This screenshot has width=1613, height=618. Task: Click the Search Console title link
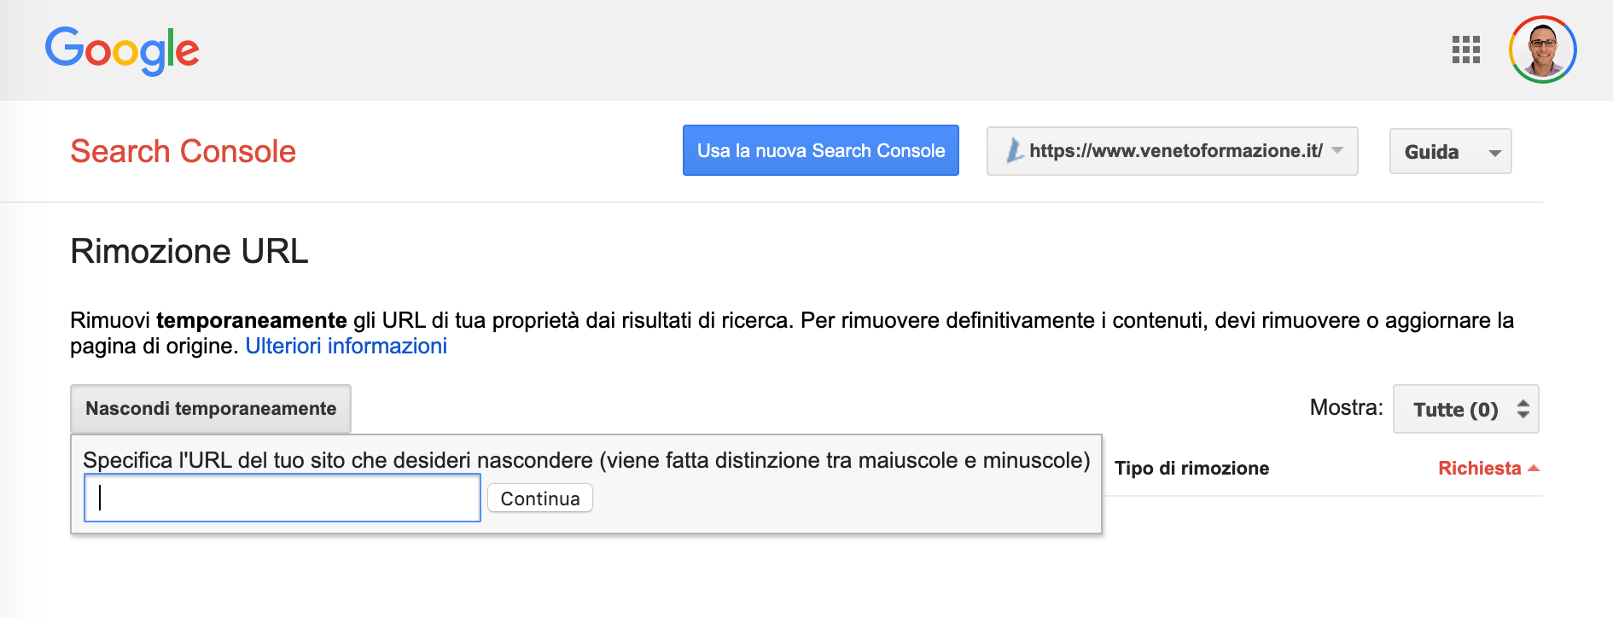[x=183, y=151]
